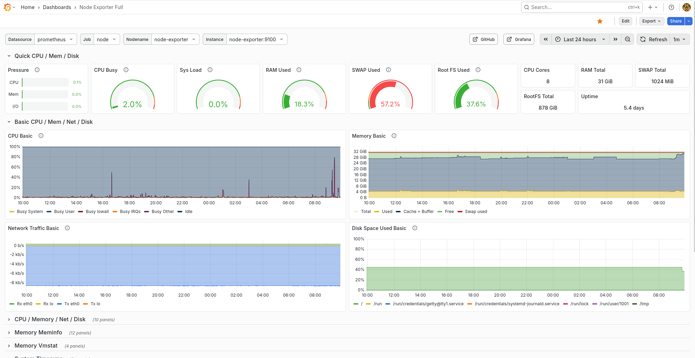This screenshot has width=695, height=358.
Task: Shift time range forward with right arrows
Action: (x=615, y=39)
